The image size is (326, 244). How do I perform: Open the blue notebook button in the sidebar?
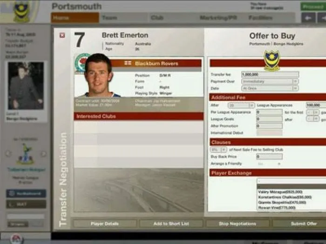[x=26, y=193]
